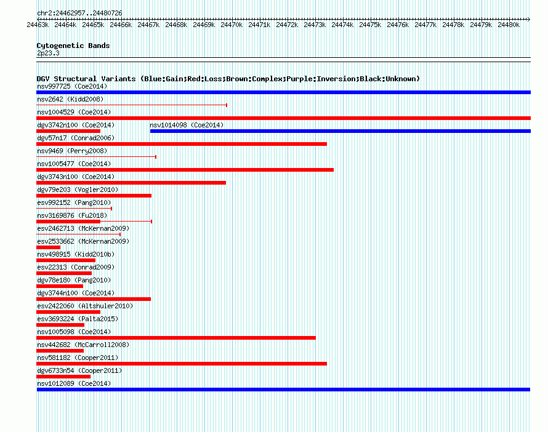Click the thin red line for esv992152
The width and height of the screenshot is (548, 432).
(x=74, y=209)
